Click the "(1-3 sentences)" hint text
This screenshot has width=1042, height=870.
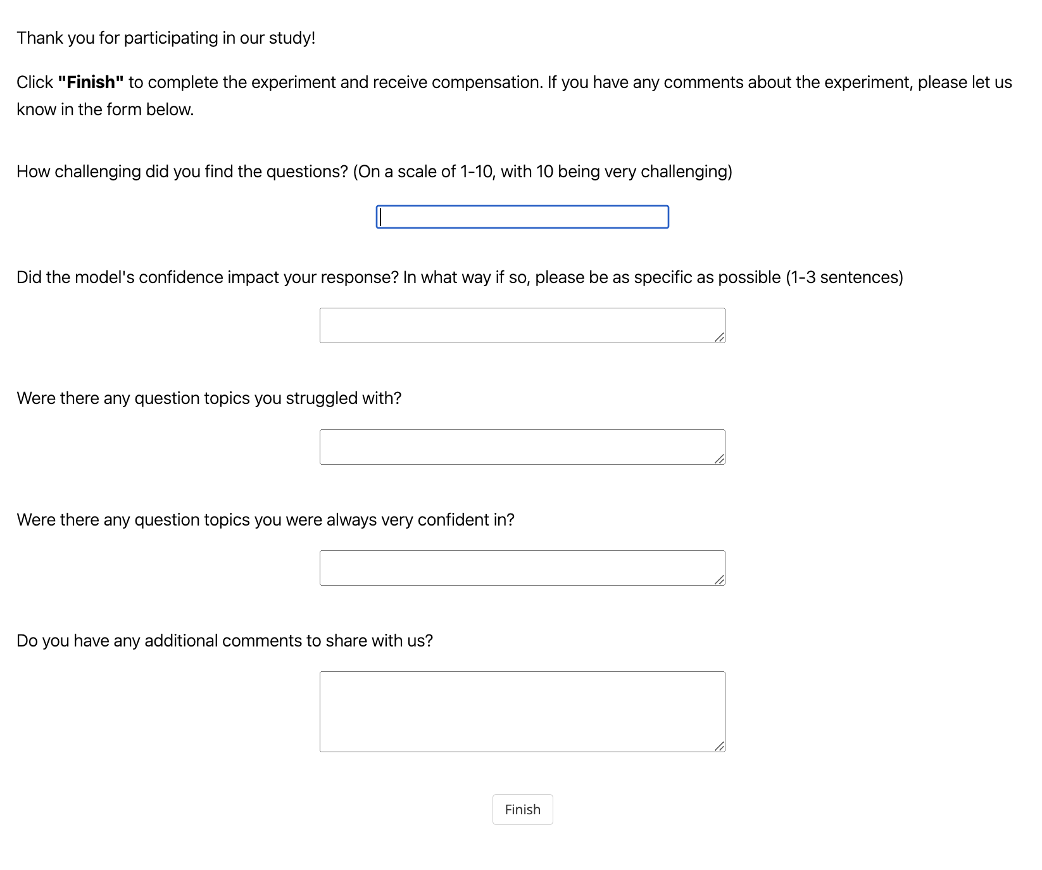click(844, 277)
